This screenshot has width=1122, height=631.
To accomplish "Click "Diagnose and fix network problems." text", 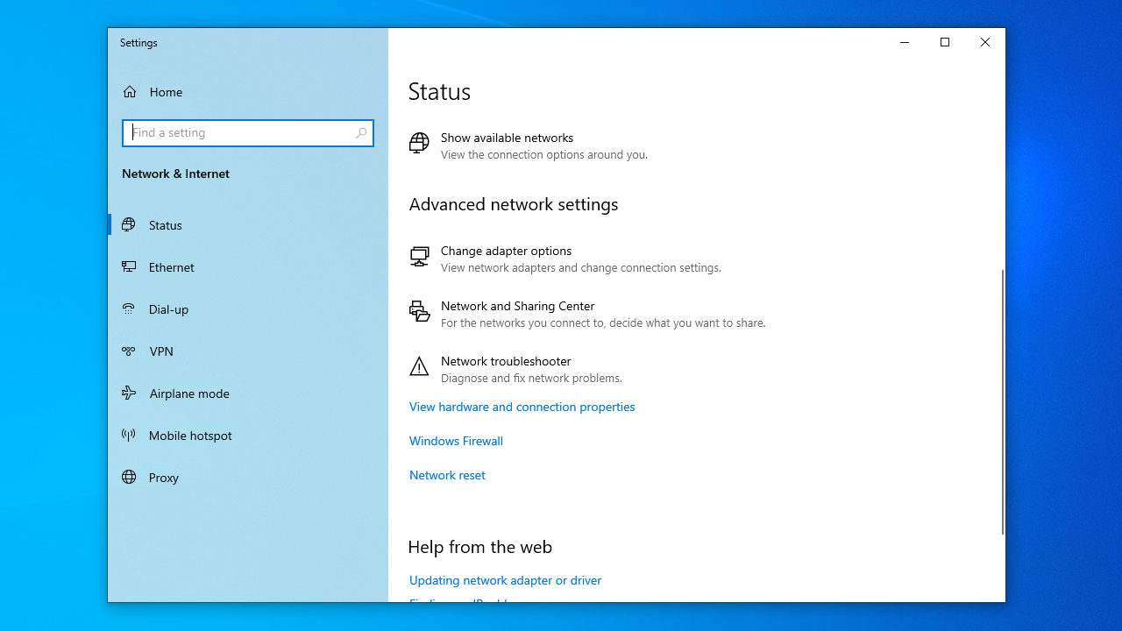I will tap(531, 379).
